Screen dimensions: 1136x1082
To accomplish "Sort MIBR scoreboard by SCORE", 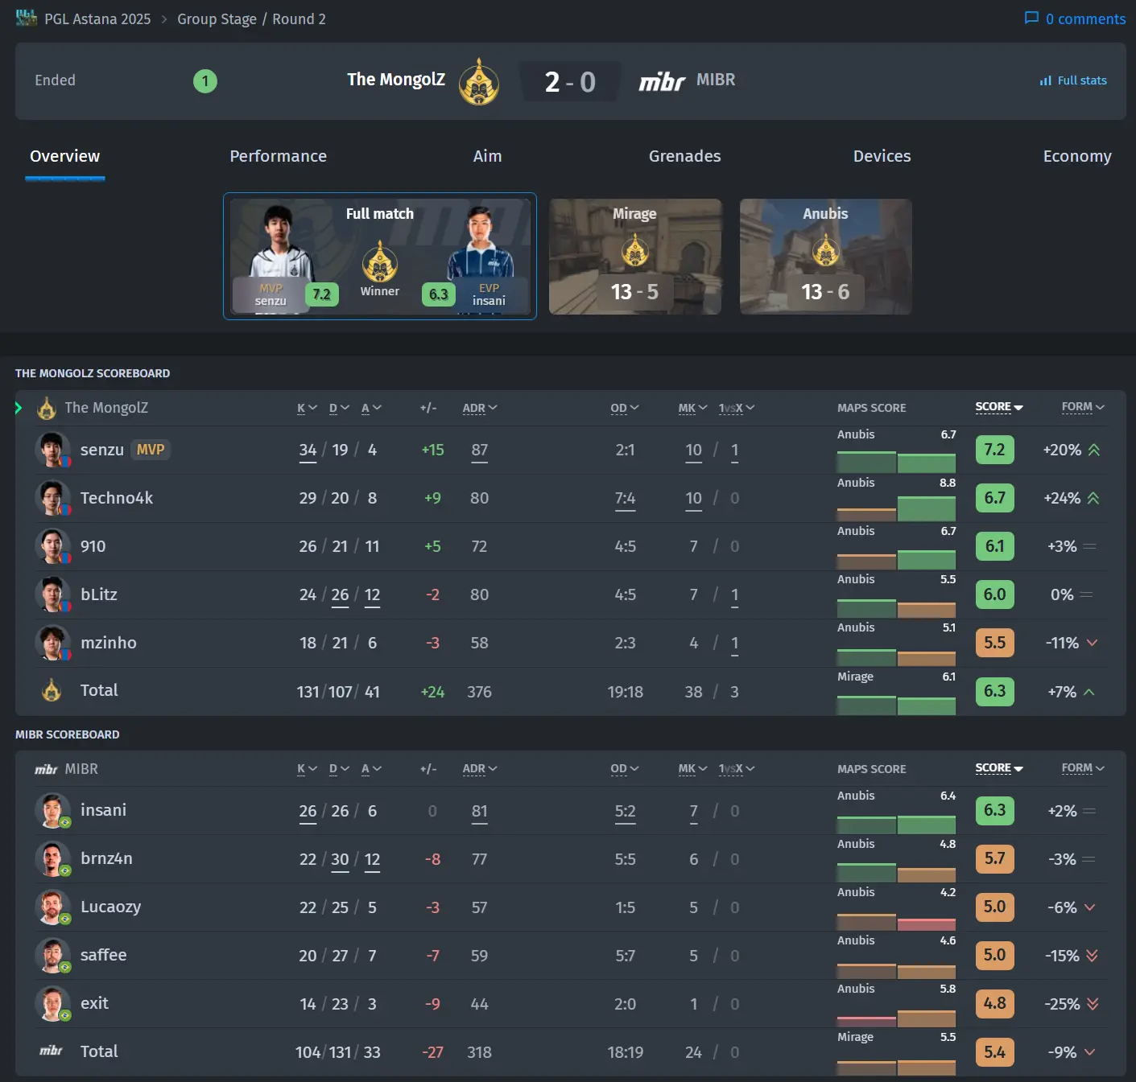I will (x=999, y=768).
